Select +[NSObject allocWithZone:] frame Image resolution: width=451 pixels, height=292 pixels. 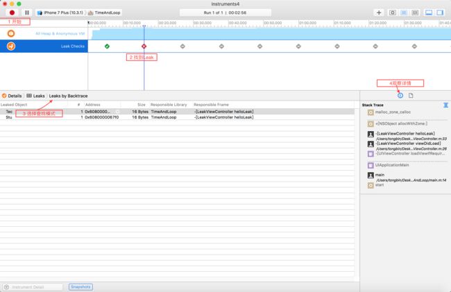pos(401,123)
